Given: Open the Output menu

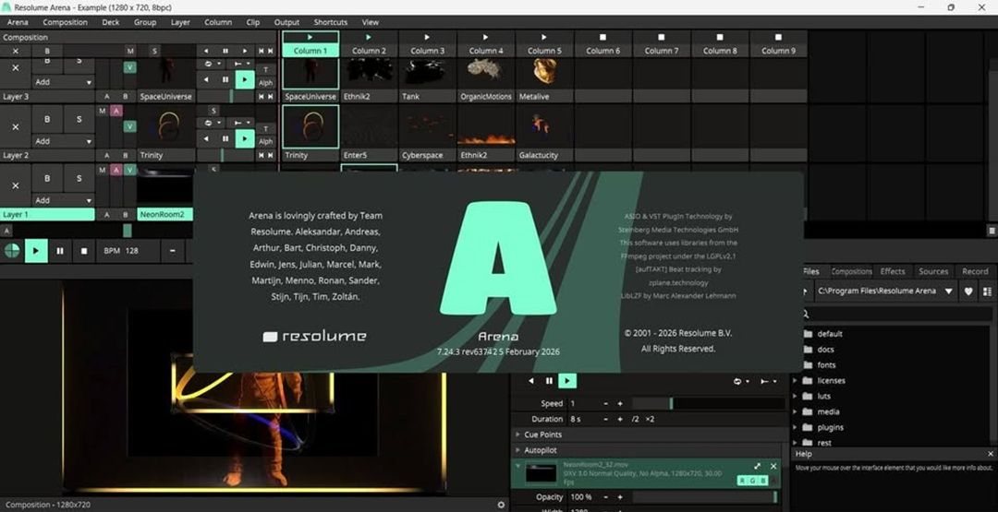Looking at the screenshot, I should click(x=286, y=22).
